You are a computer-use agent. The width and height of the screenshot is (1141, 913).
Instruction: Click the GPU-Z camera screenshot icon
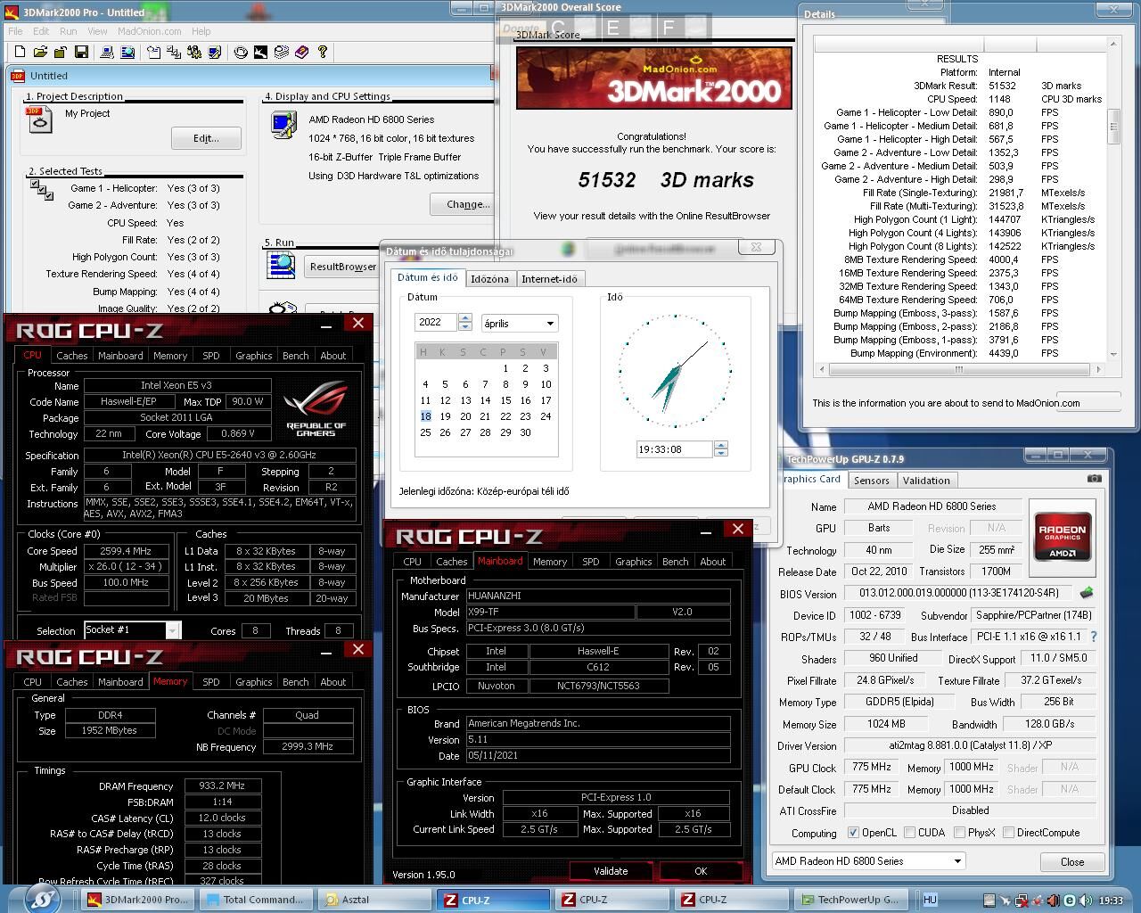[x=1094, y=479]
